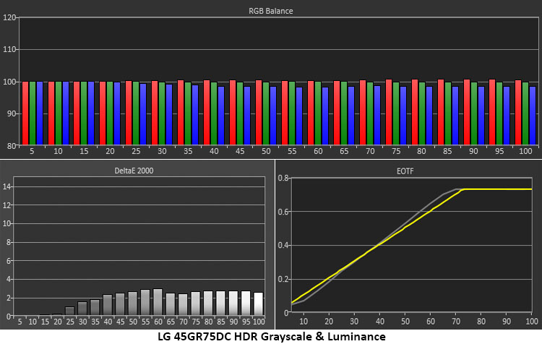Viewport: 542px width, 344px height.
Task: Click the 0.8 label on EOTF axis
Action: click(x=283, y=178)
